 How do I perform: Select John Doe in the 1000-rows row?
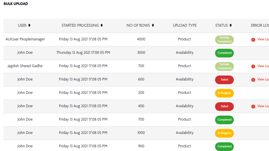(x=25, y=133)
